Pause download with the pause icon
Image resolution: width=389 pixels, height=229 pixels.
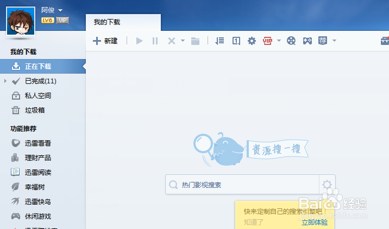pyautogui.click(x=155, y=41)
